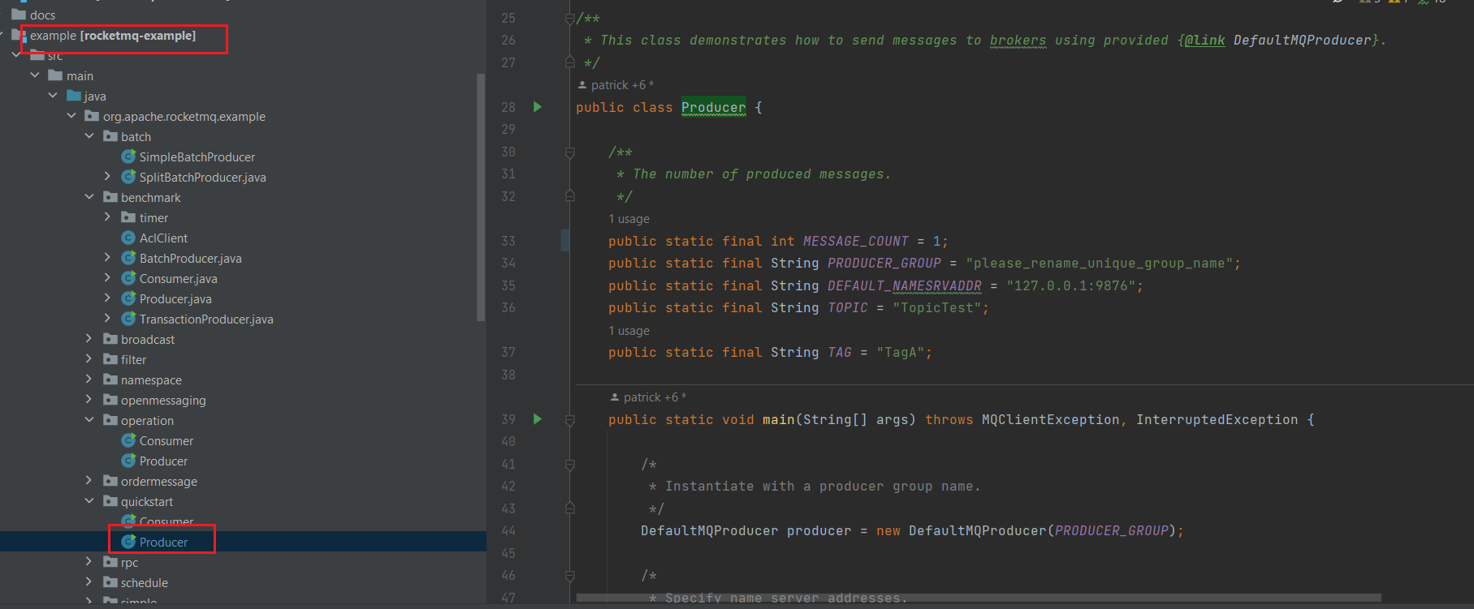
Task: Open Producer class under operation package
Action: point(163,461)
